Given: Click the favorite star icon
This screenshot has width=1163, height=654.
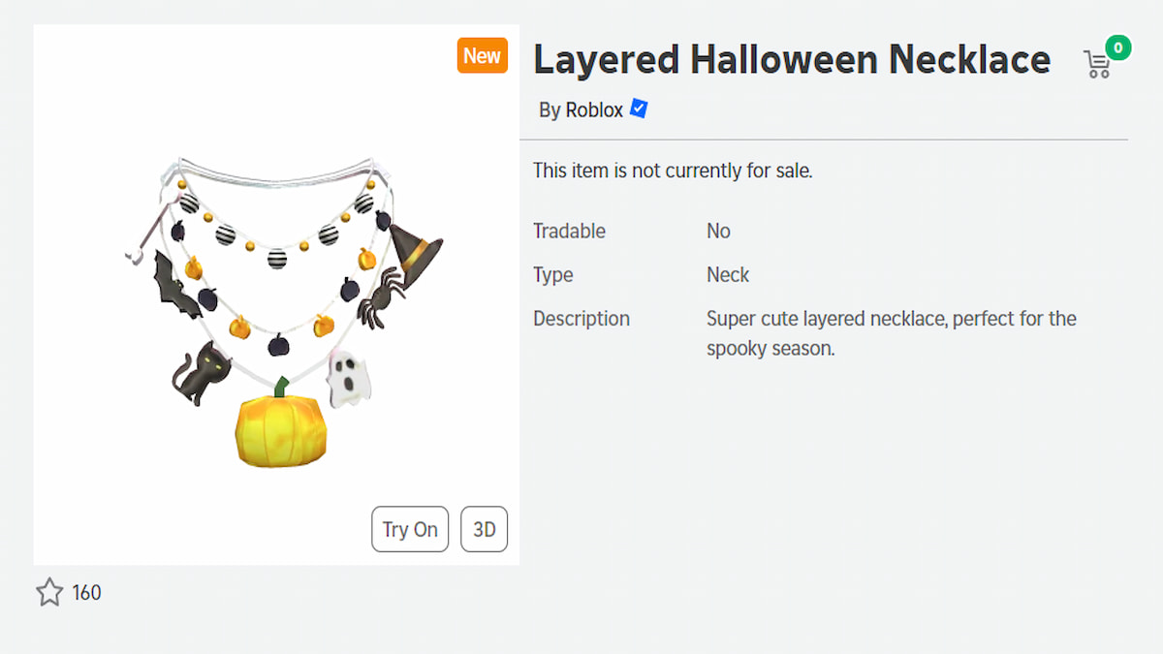Looking at the screenshot, I should pos(49,592).
